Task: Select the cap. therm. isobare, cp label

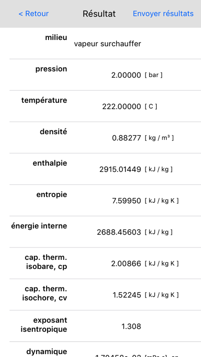Action: tap(46, 262)
